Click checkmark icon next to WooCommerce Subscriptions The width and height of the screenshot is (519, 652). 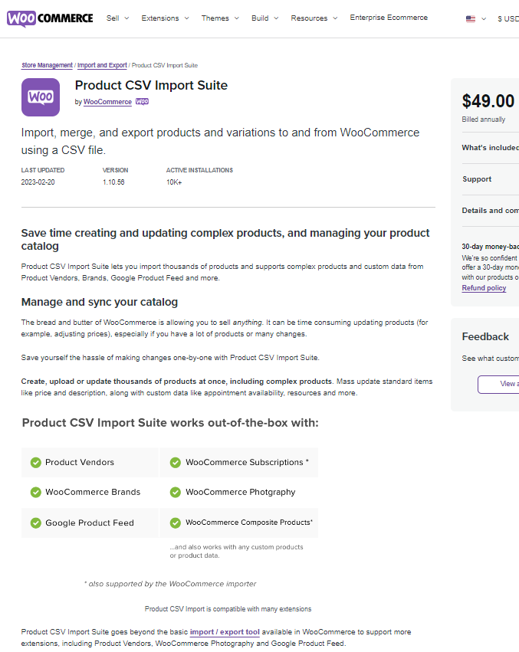pos(176,463)
